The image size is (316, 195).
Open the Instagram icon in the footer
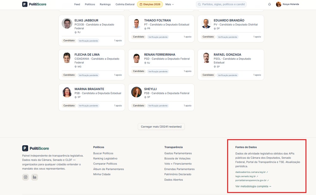[x=26, y=177]
